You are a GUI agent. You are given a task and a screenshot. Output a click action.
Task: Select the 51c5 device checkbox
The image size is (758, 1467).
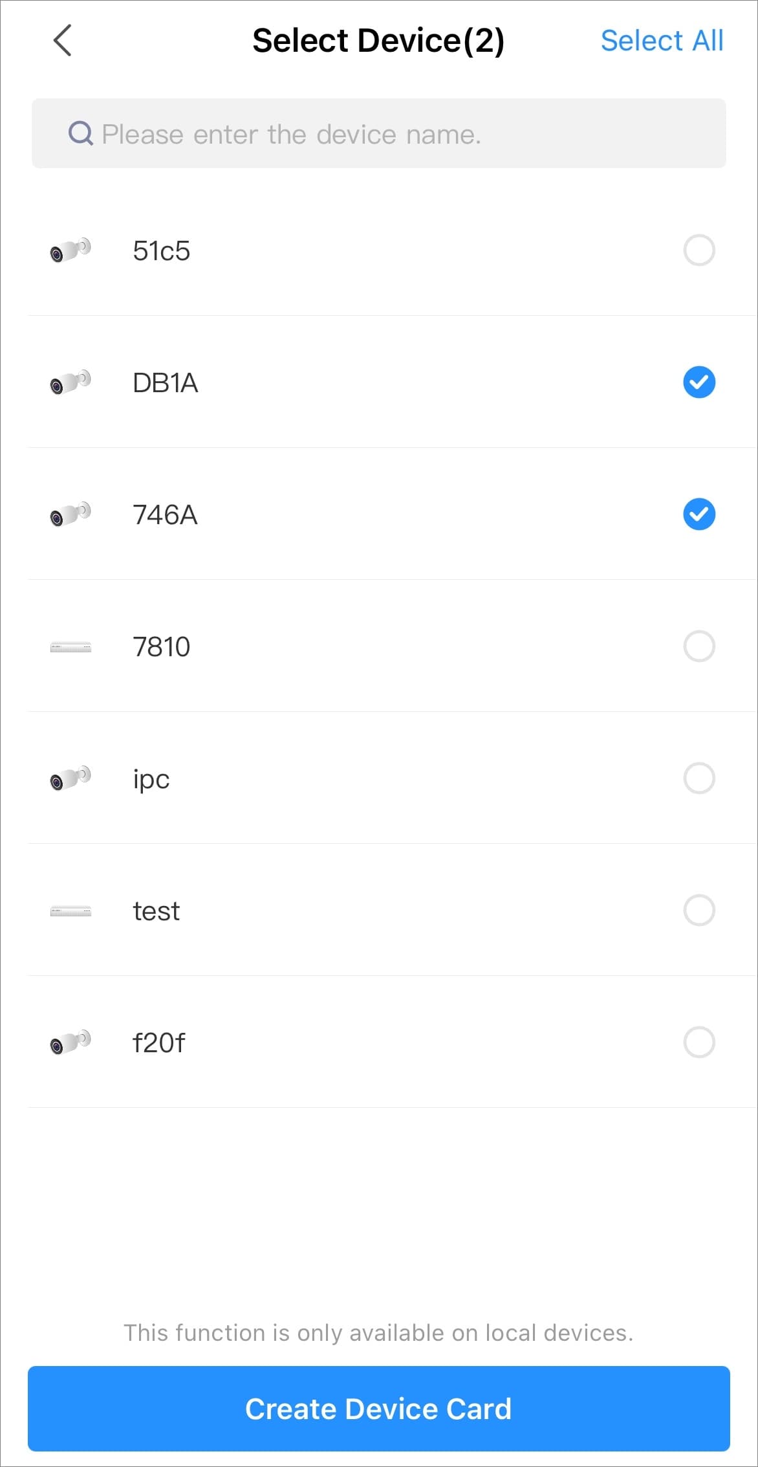click(x=699, y=250)
